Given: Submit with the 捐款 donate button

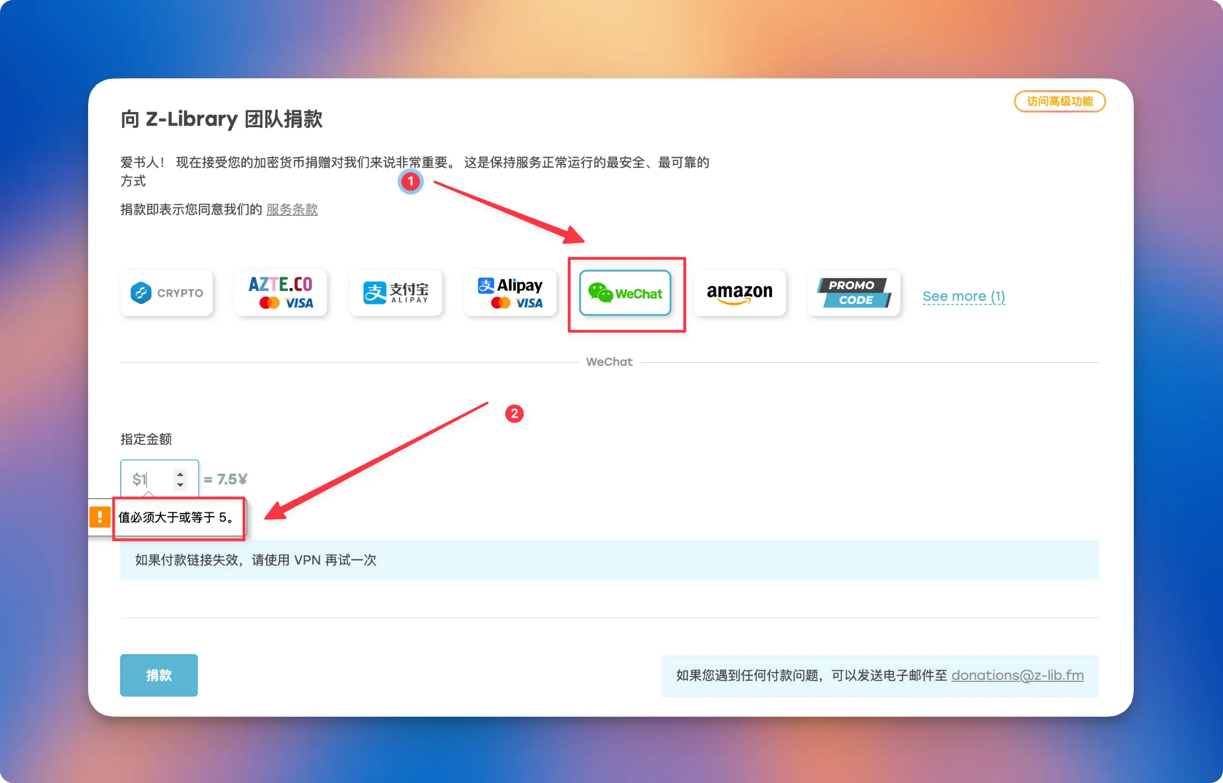Looking at the screenshot, I should tap(159, 675).
